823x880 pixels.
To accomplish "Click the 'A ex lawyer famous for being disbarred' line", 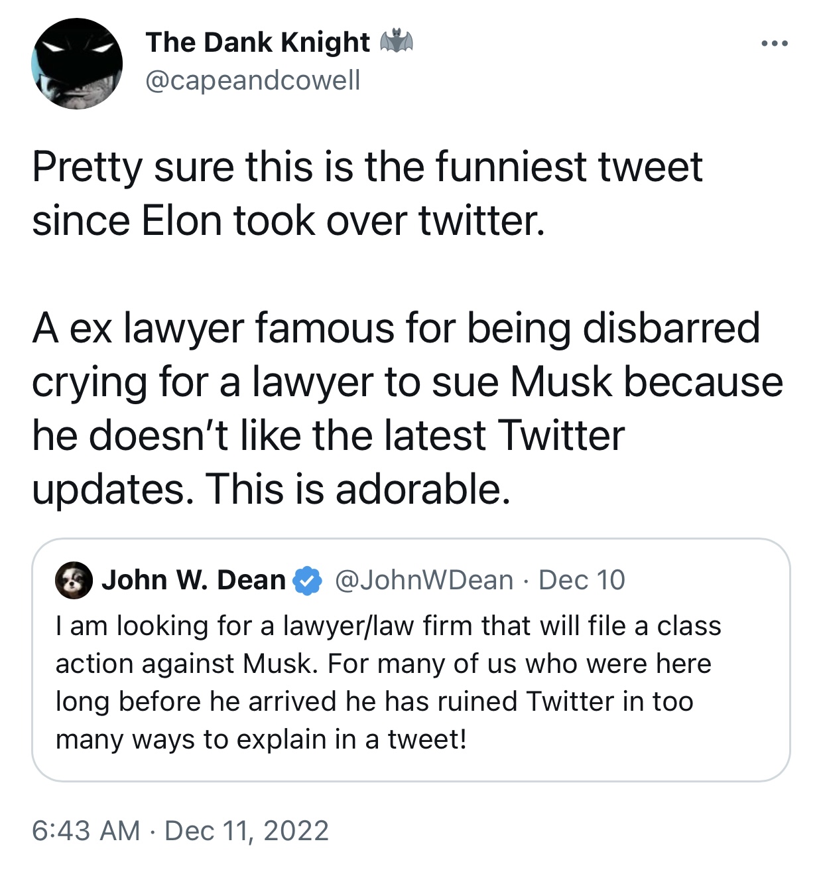I will [x=396, y=328].
